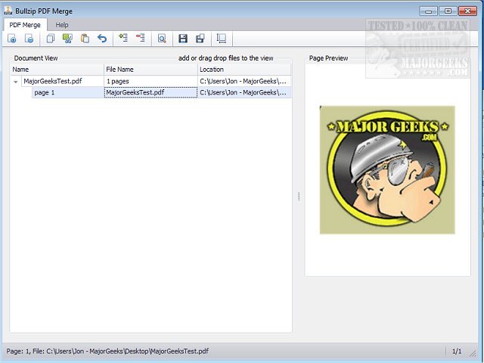This screenshot has height=363, width=484.
Task: Click the cut (scissors) icon
Action: (x=67, y=39)
